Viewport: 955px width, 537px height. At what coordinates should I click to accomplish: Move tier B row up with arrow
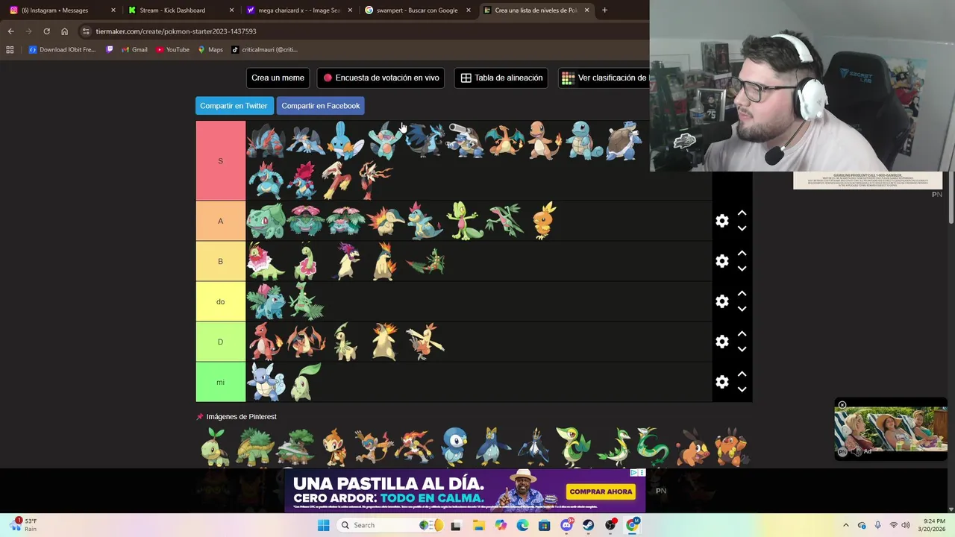[x=742, y=254]
